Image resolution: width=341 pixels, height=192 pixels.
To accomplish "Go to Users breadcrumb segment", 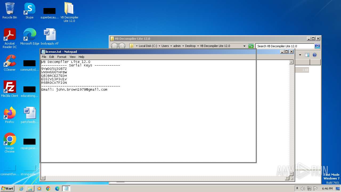I will (165, 46).
